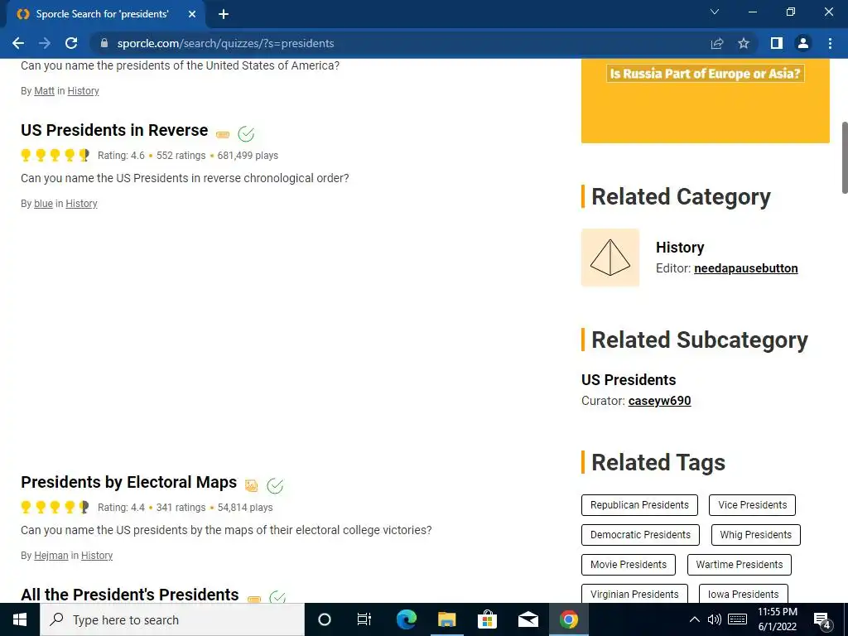Open curator caseyw690's profile
The height and width of the screenshot is (636, 848).
click(660, 401)
